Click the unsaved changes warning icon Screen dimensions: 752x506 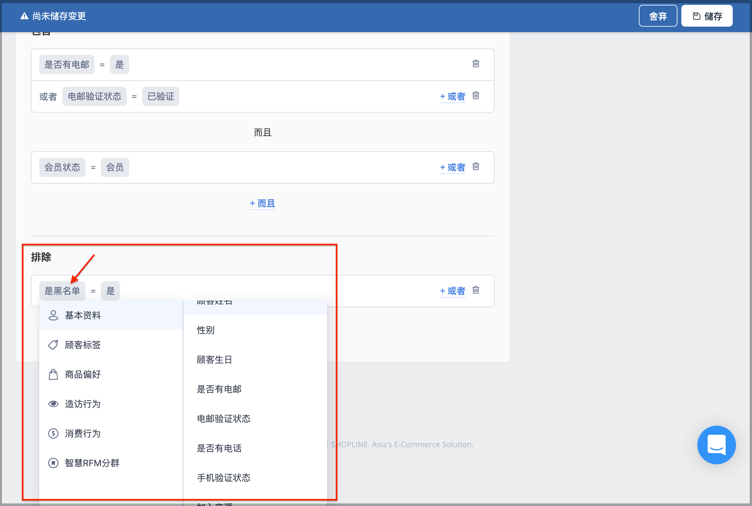(x=24, y=16)
